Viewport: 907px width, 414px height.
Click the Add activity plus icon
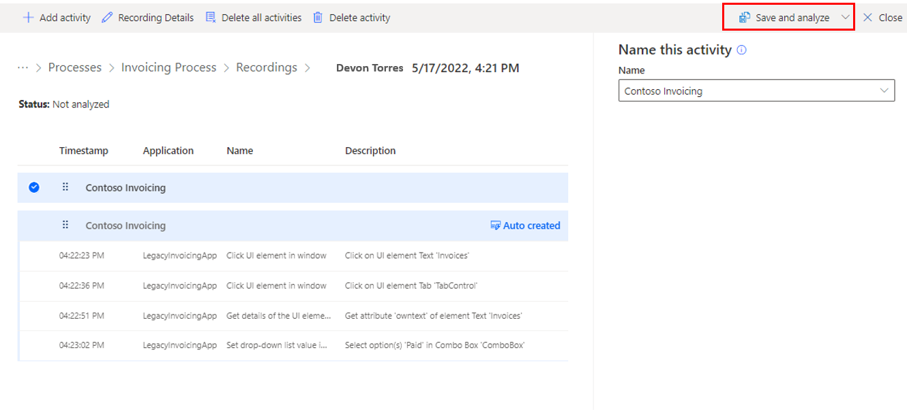click(x=27, y=17)
